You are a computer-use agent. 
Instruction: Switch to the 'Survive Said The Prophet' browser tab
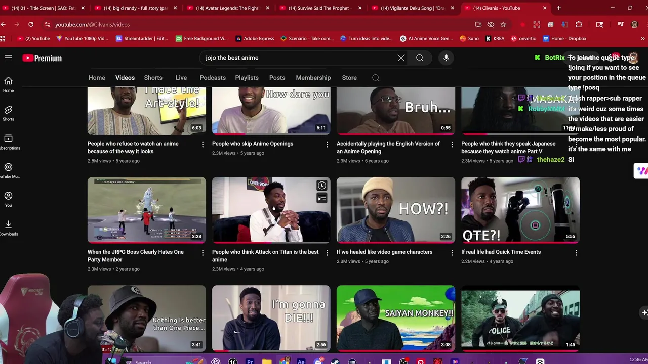[x=320, y=8]
